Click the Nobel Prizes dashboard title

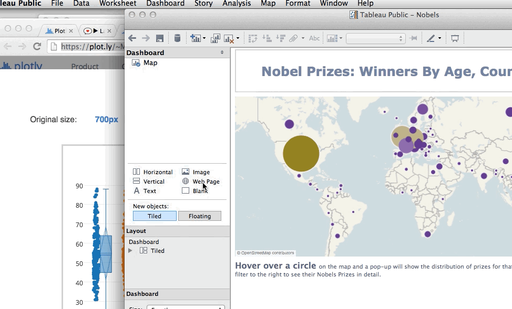coord(386,71)
